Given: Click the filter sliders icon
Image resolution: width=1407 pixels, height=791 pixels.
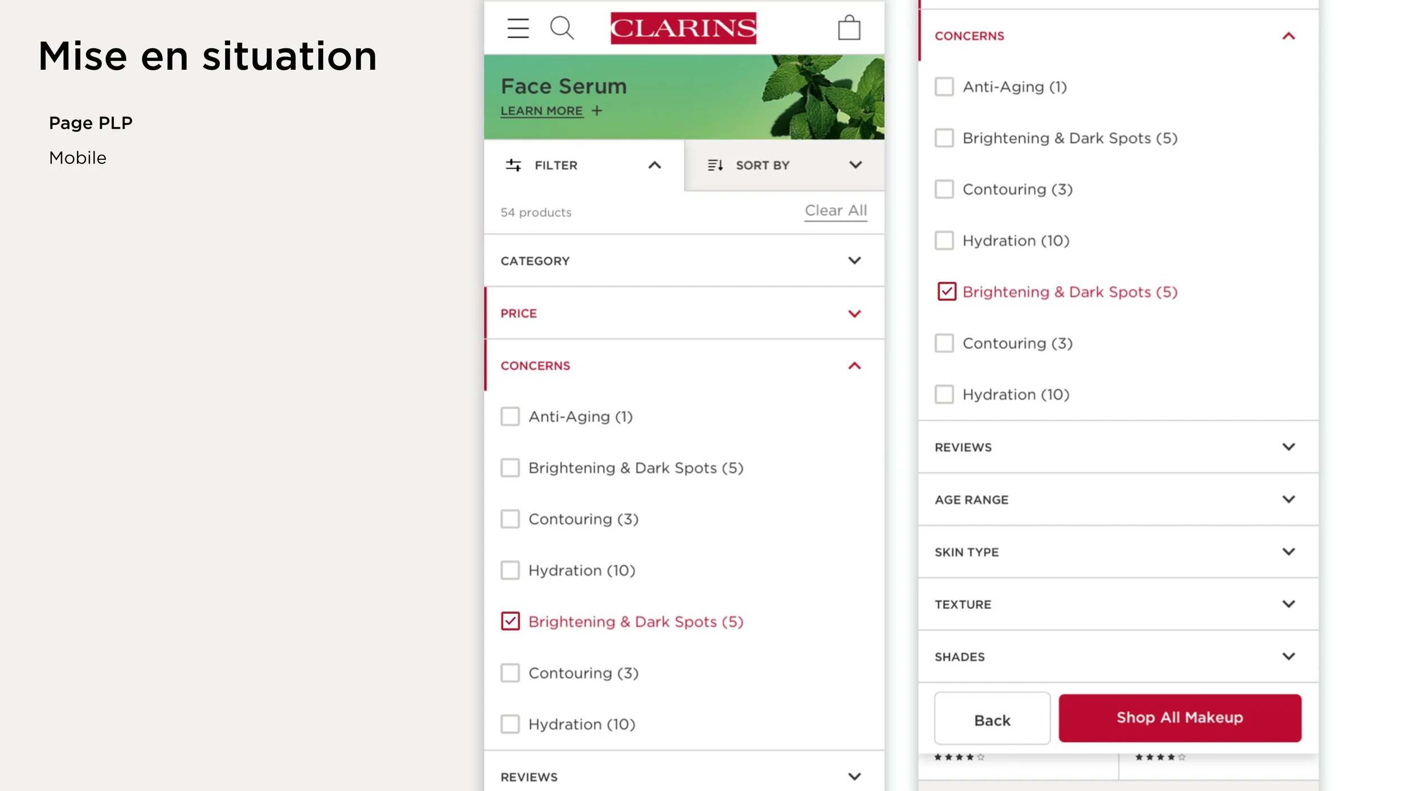Looking at the screenshot, I should click(513, 165).
